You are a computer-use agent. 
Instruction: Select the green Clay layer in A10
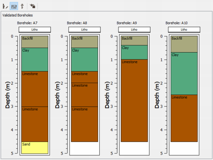(184, 74)
